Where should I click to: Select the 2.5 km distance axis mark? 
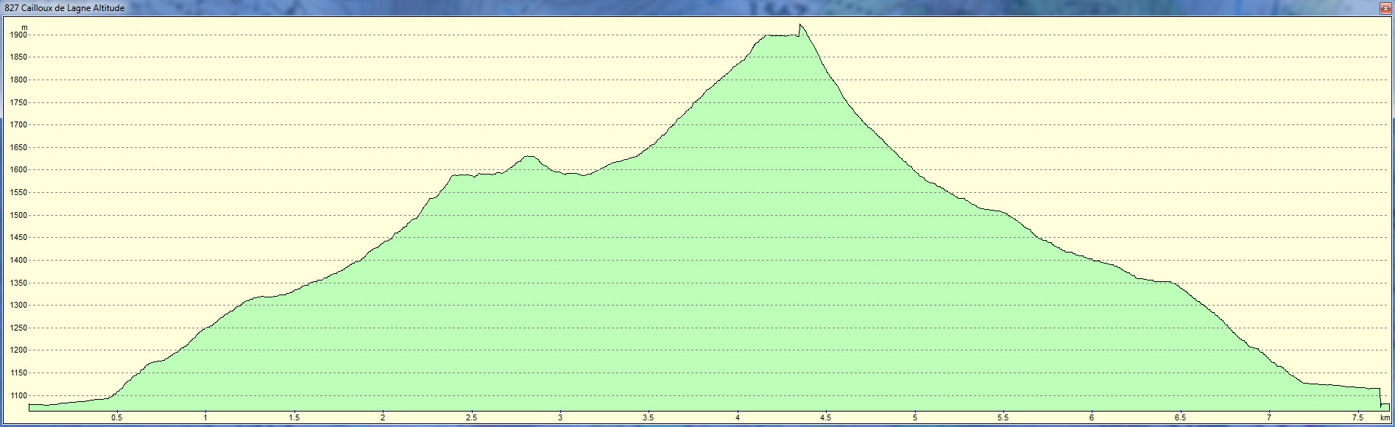[471, 417]
